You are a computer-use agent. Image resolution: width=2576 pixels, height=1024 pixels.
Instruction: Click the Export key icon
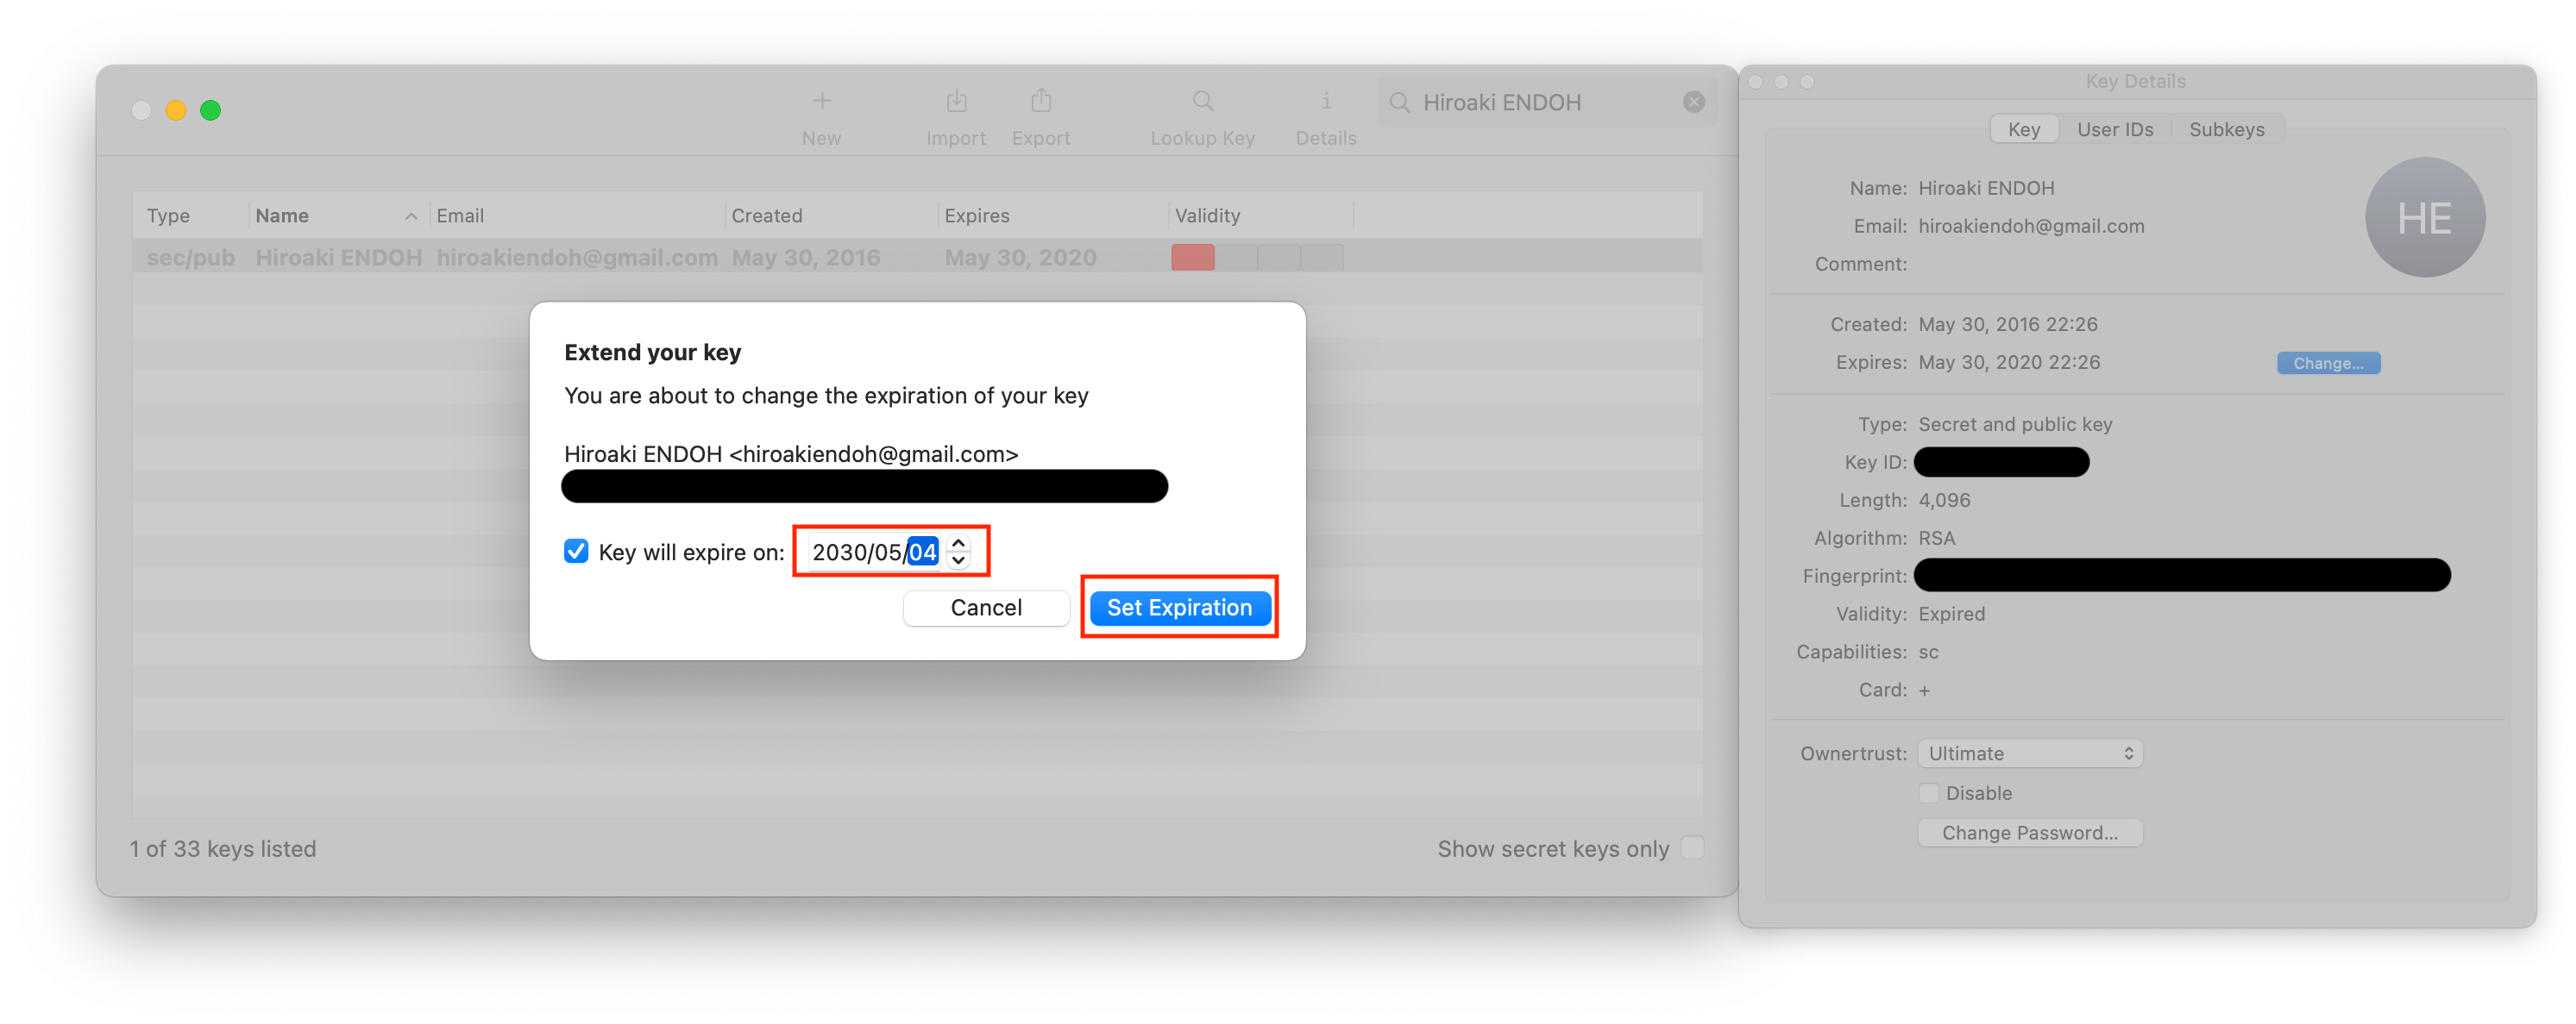[x=1040, y=103]
